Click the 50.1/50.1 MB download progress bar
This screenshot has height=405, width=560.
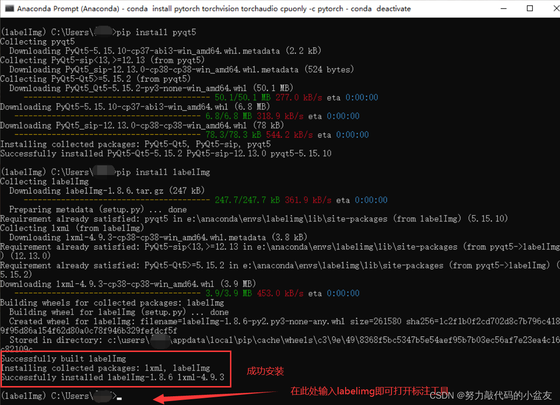coord(117,98)
